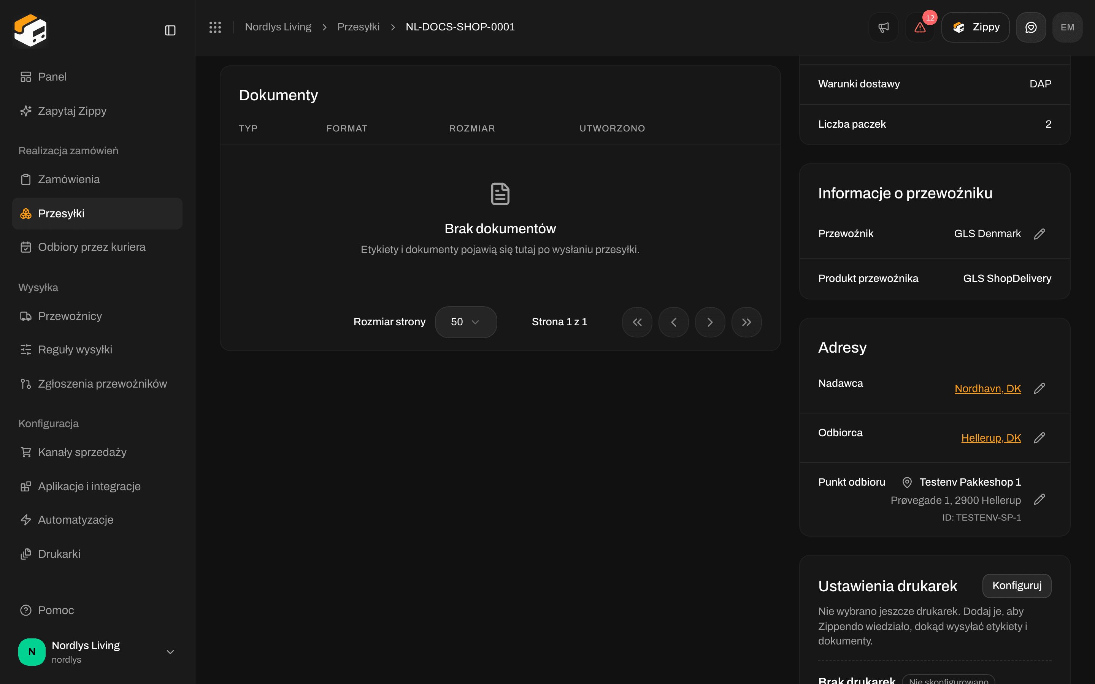
Task: Click the UTWORZONO column header
Action: (x=612, y=128)
